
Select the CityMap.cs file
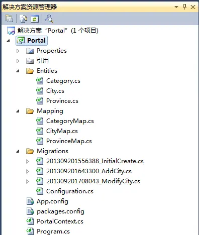click(62, 131)
